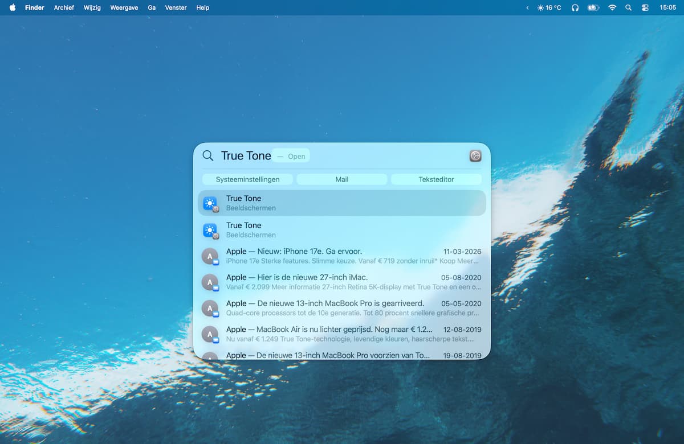Open mail about 13-inch MacBook Pro gearriveerd
The height and width of the screenshot is (444, 684).
pos(342,308)
